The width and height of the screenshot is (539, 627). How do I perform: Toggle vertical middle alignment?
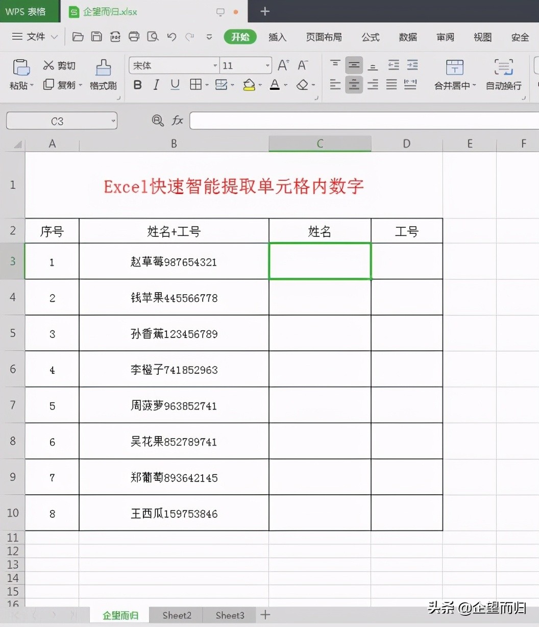(354, 65)
